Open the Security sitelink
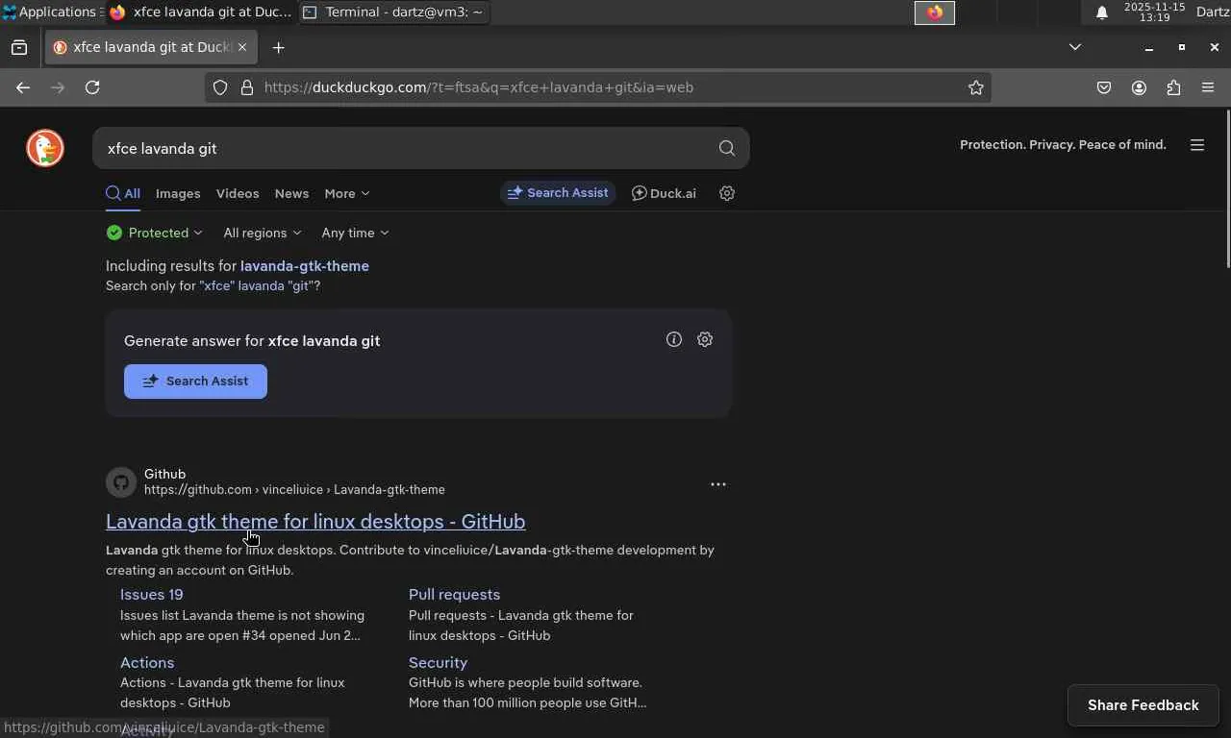This screenshot has height=738, width=1231. [438, 663]
